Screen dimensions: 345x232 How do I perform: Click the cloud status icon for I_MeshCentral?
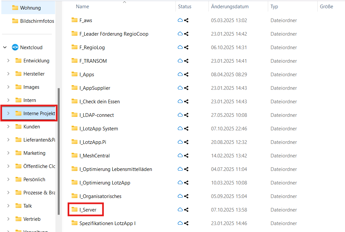(180, 156)
